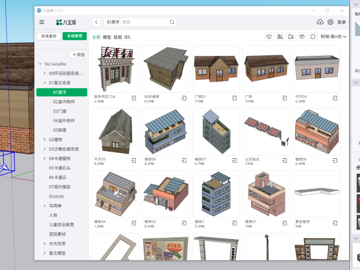
Task: Select the 全部 filter tab
Action: 96,37
